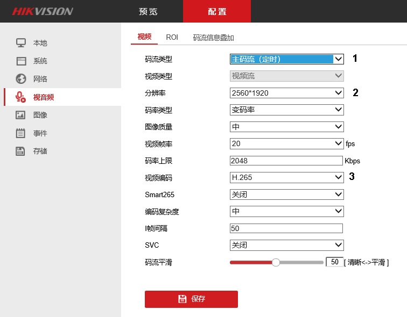Click the calendar icon for 事件
The height and width of the screenshot is (317, 407).
click(21, 133)
